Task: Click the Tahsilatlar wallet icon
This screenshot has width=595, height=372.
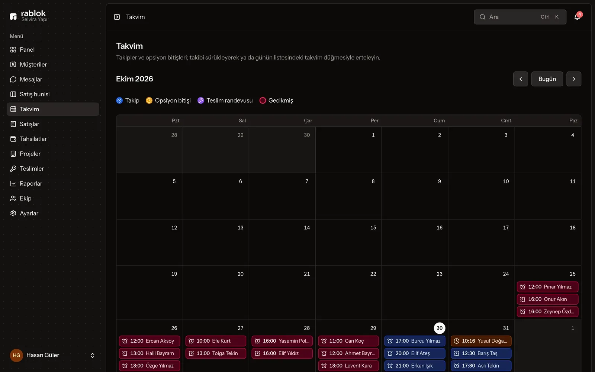Action: (x=13, y=139)
